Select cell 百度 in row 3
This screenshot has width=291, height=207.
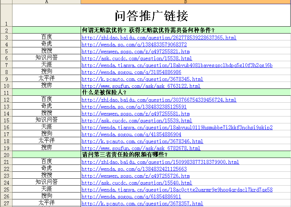tap(47, 37)
